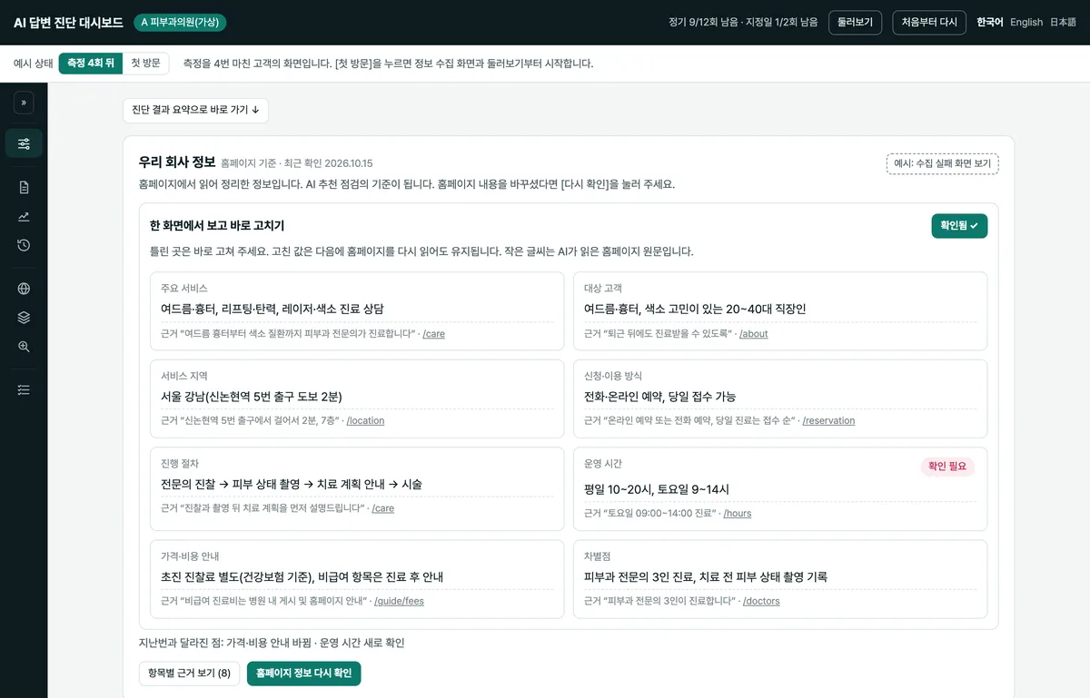The height and width of the screenshot is (698, 1090).
Task: Edit the 가격·비용 안내 value field
Action: (x=357, y=577)
